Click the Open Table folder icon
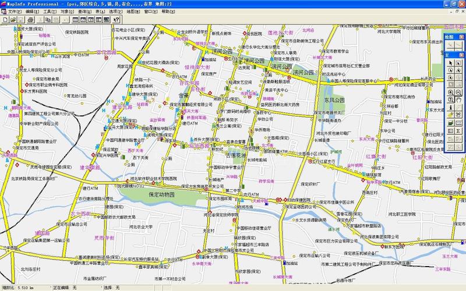This screenshot has height=291, width=466. coord(13,20)
